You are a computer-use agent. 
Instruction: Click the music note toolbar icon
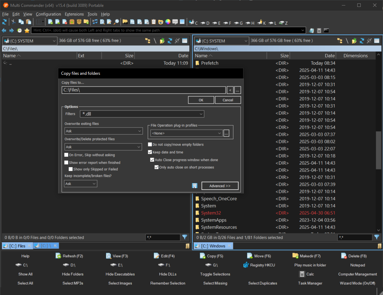(95, 22)
